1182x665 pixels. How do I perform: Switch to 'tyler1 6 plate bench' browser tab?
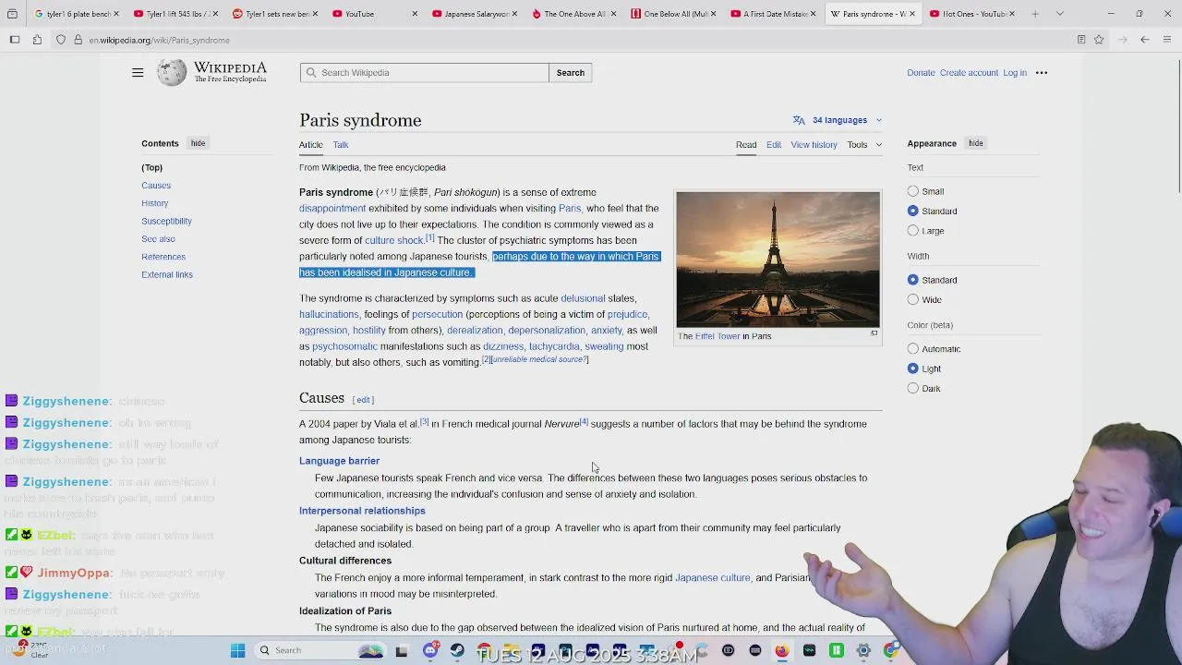pyautogui.click(x=77, y=14)
